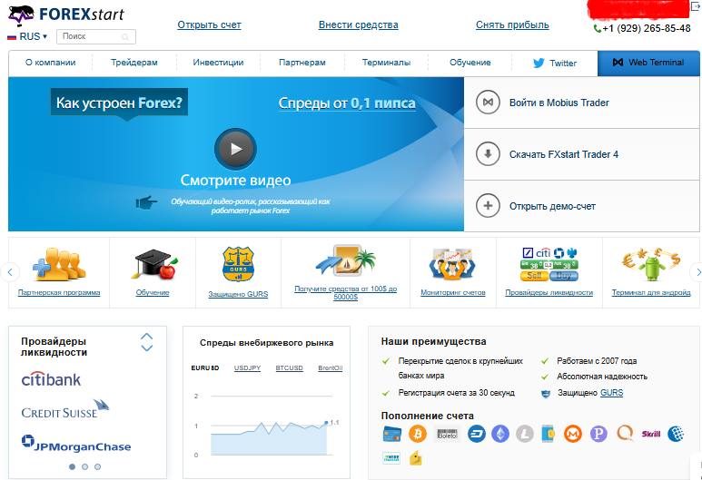The image size is (702, 480).
Task: Click the Снять прибыль link
Action: coord(512,25)
